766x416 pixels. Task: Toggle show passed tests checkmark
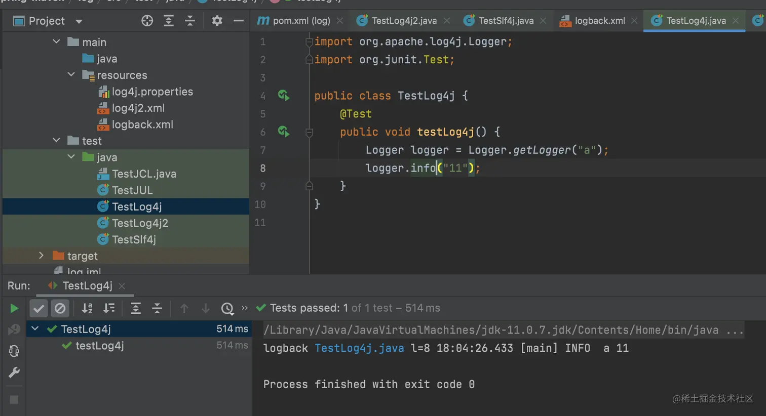(x=39, y=308)
